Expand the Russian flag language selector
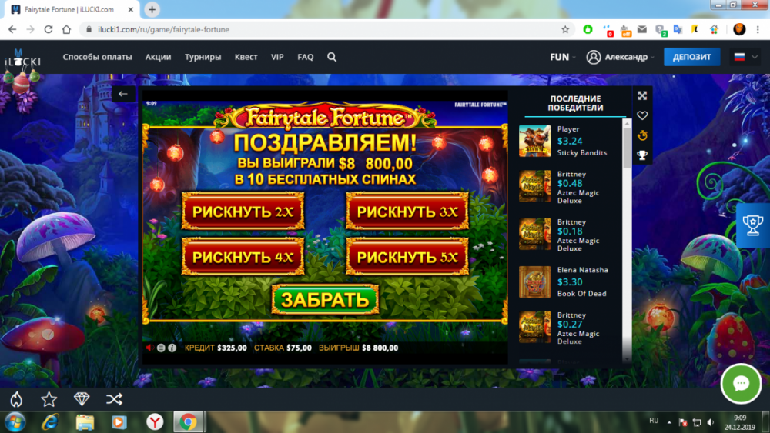 point(745,57)
